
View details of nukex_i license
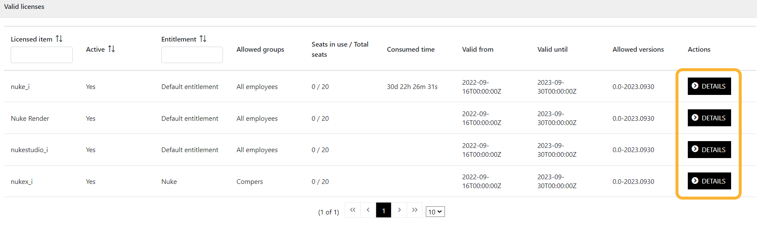[x=709, y=181]
